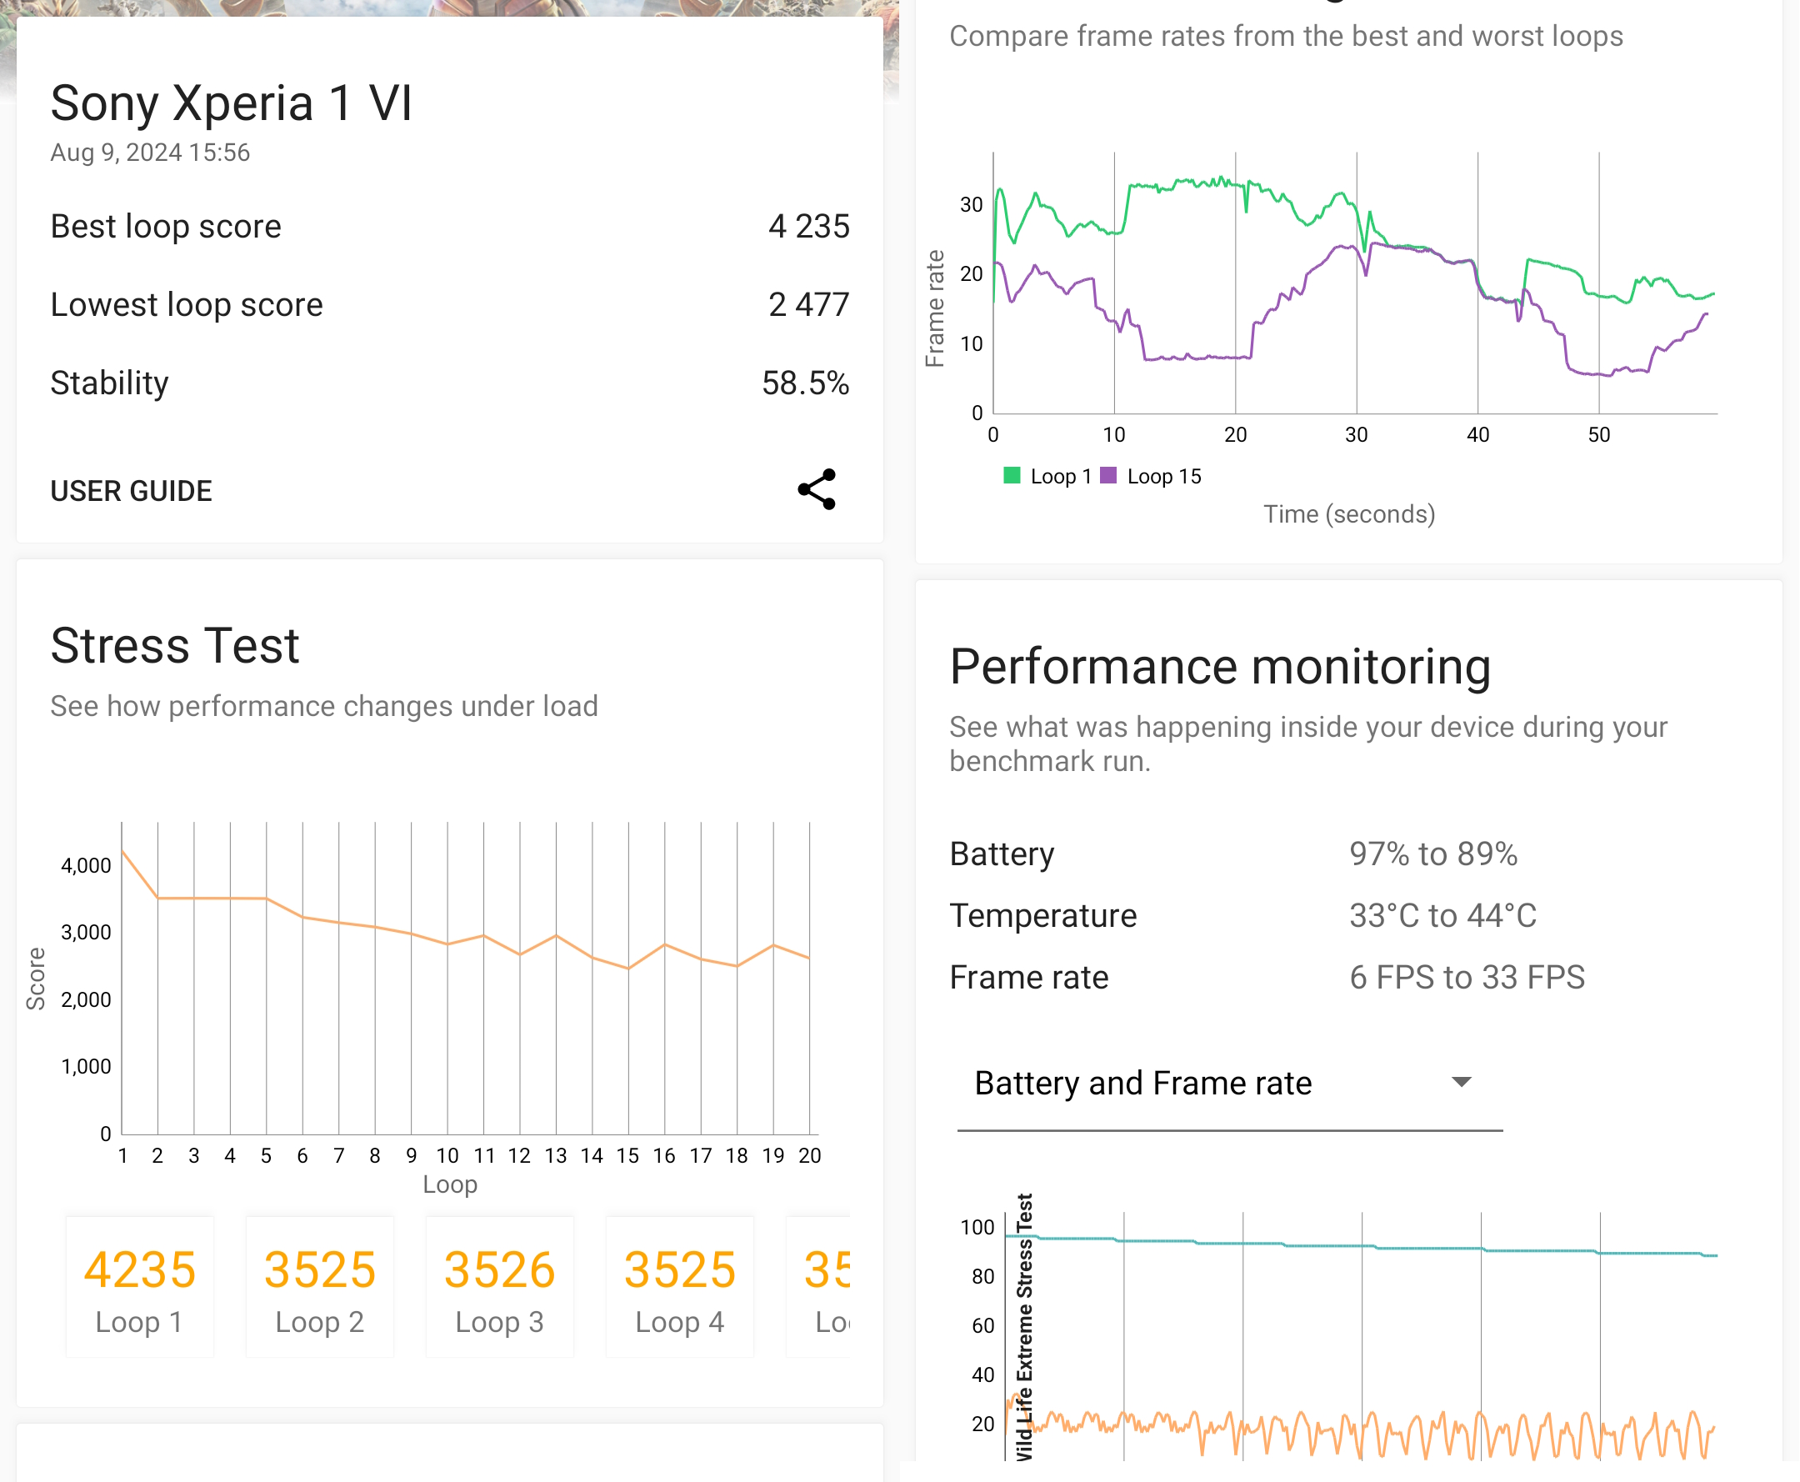The image size is (1800, 1482).
Task: Click the Wild Life Extreme Stress Test marker label
Action: point(1024,1328)
